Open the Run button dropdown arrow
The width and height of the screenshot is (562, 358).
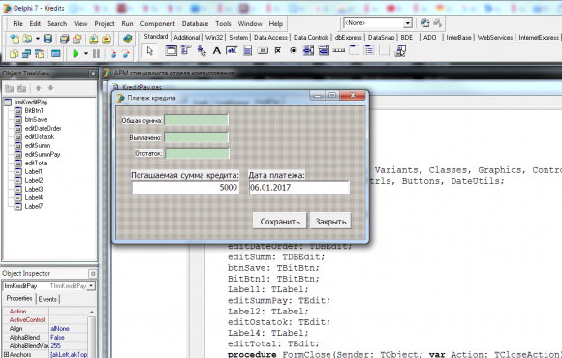click(x=86, y=54)
